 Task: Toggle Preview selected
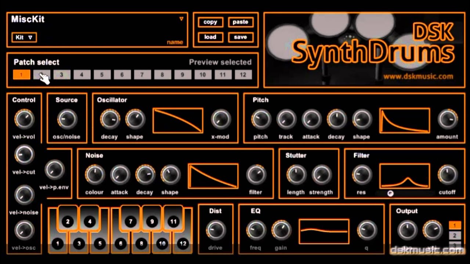[x=220, y=62]
